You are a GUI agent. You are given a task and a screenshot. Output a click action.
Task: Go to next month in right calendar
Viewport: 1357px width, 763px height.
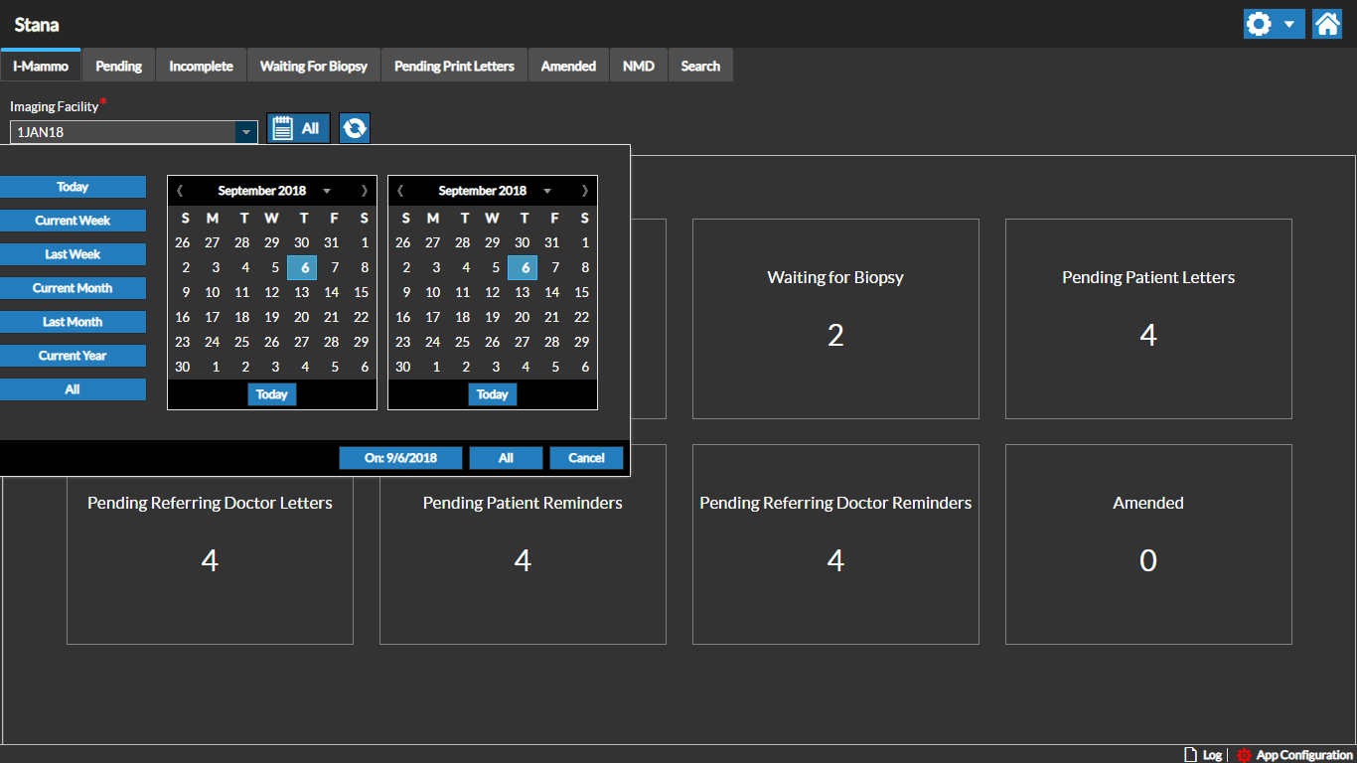(x=584, y=191)
